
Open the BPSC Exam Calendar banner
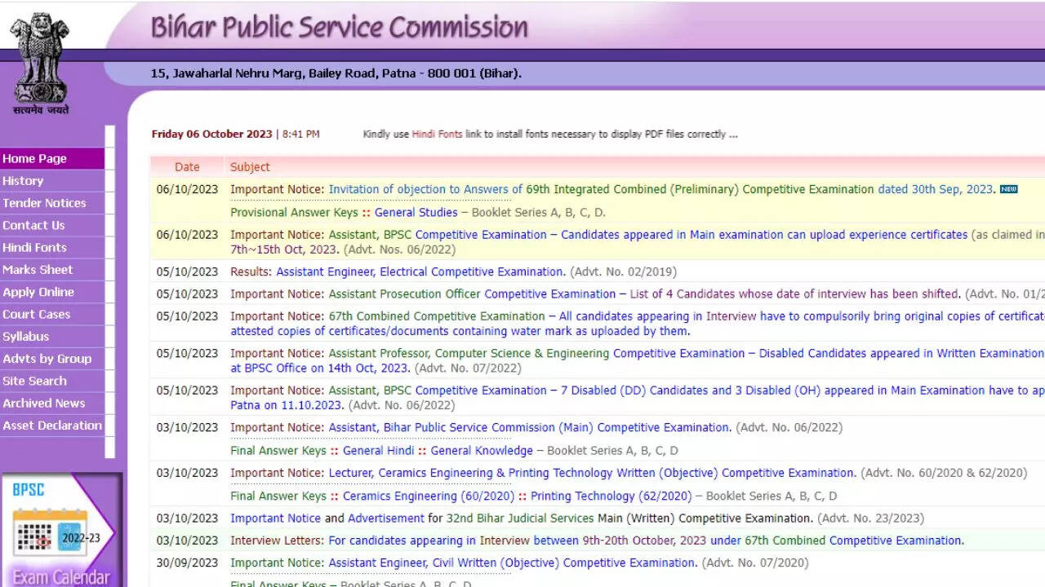[61, 530]
